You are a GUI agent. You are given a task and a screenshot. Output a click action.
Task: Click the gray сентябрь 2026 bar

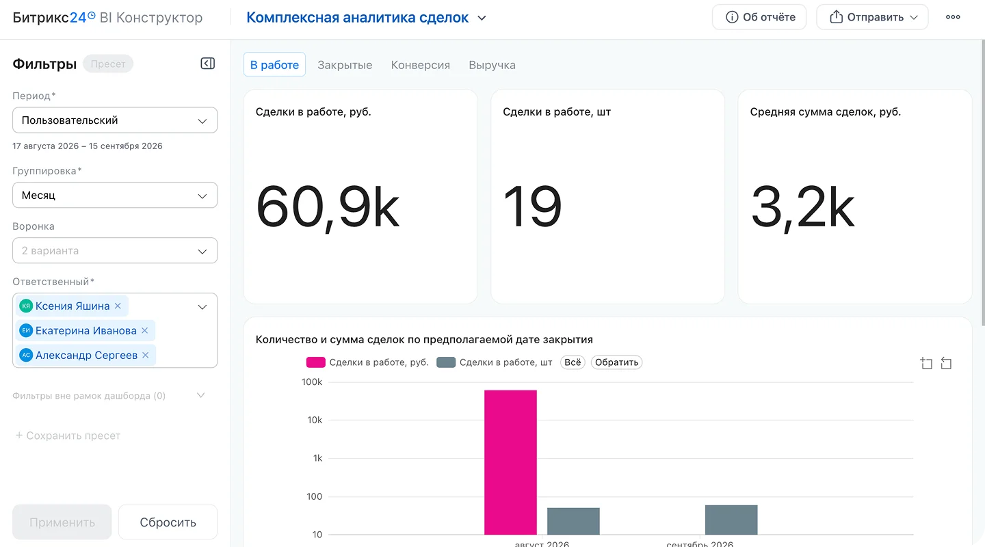[731, 520]
